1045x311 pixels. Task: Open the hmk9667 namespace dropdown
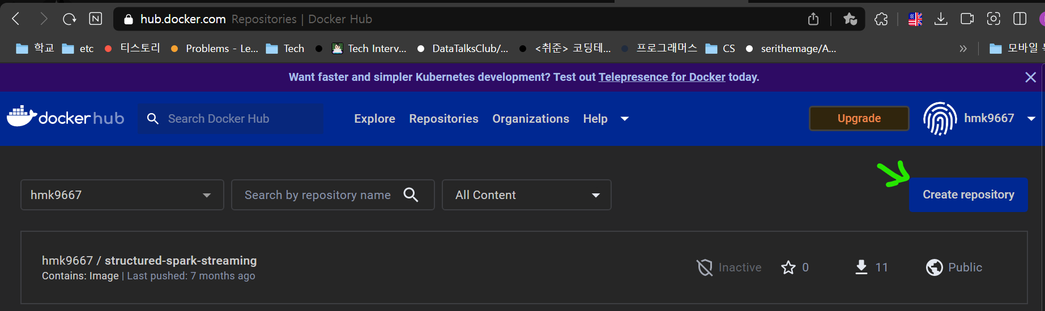tap(122, 195)
